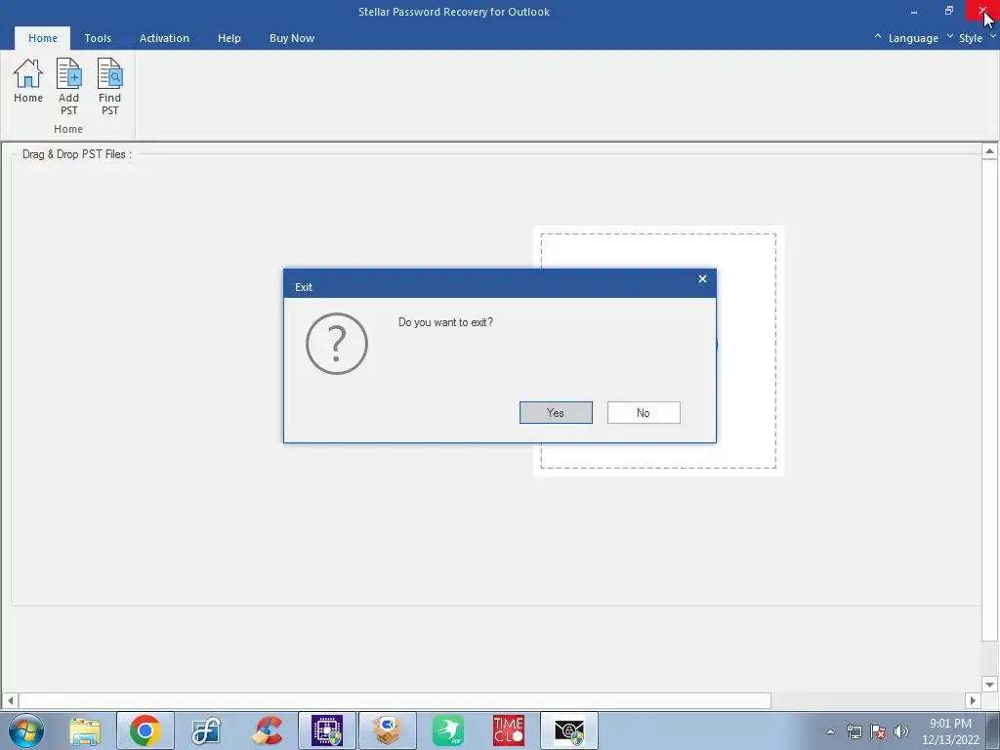Click the Add PST icon
Screen dimensions: 1000x750
69,87
